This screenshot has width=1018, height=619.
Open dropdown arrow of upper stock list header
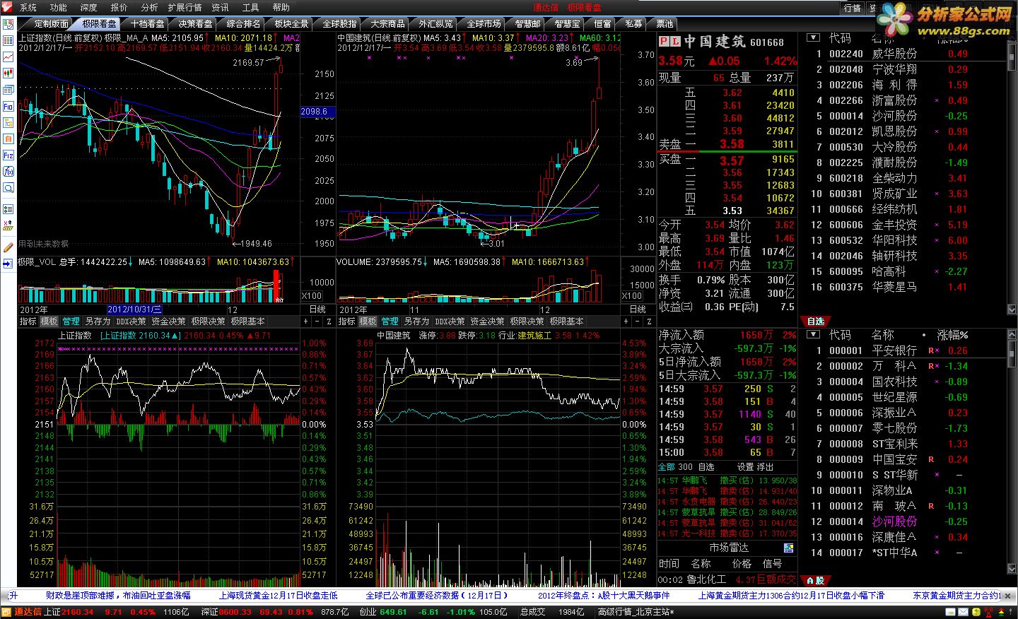click(x=814, y=38)
